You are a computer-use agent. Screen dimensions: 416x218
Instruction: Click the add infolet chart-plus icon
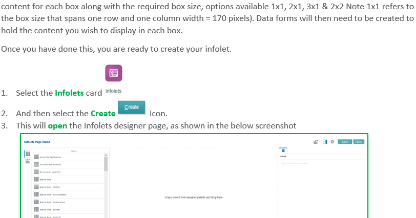(x=316, y=142)
